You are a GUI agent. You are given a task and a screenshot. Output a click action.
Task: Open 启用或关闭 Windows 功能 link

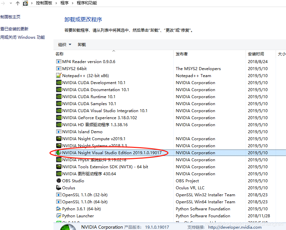coord(22,37)
